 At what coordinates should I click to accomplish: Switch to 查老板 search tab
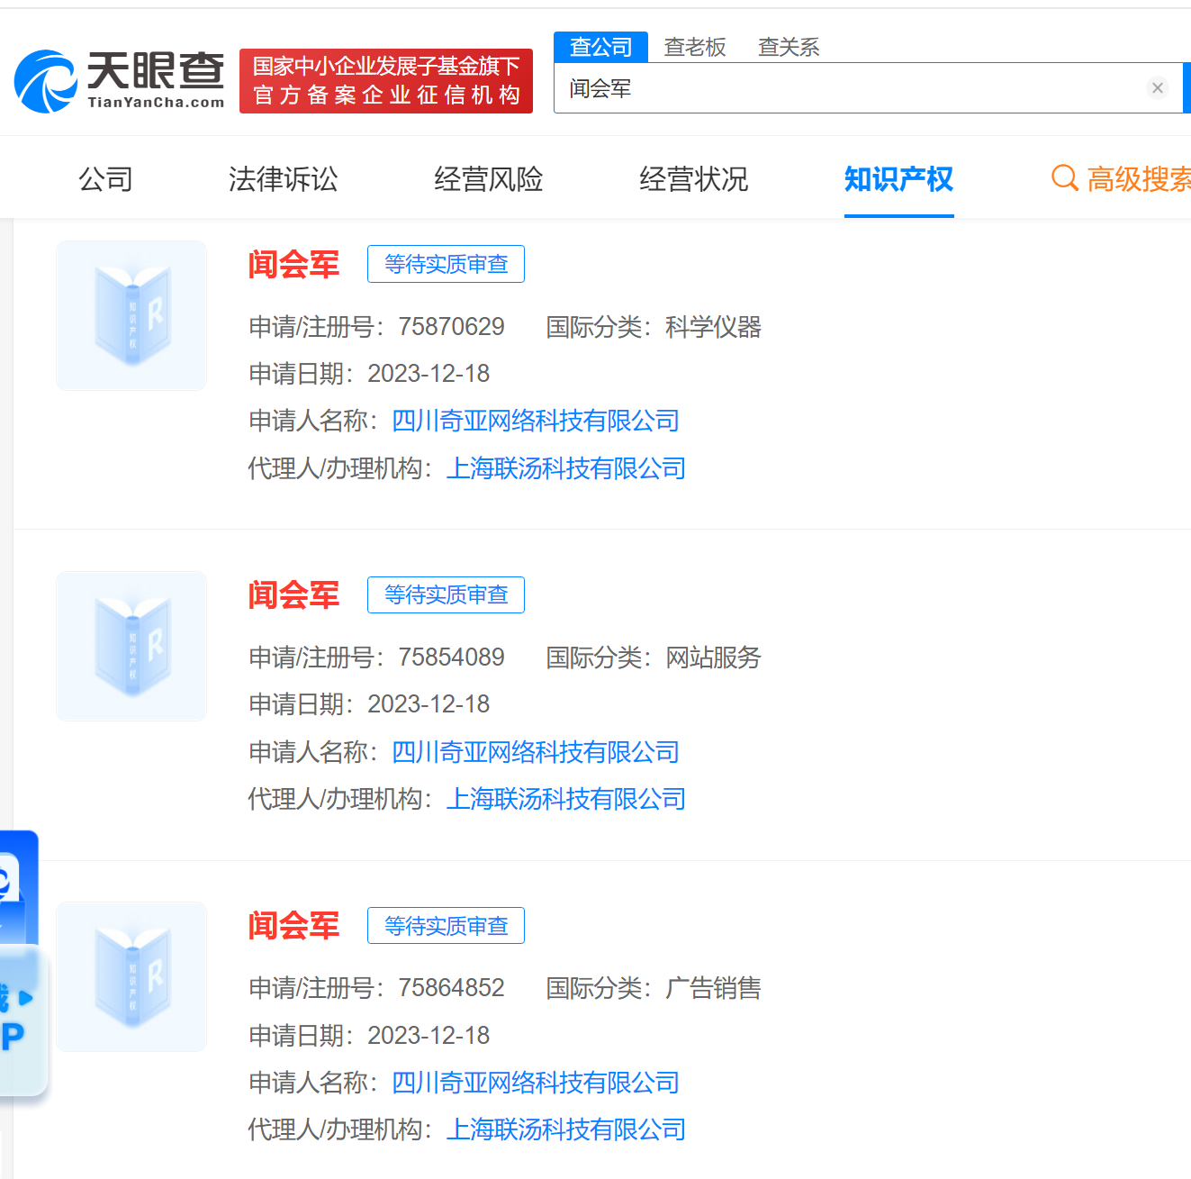[695, 47]
